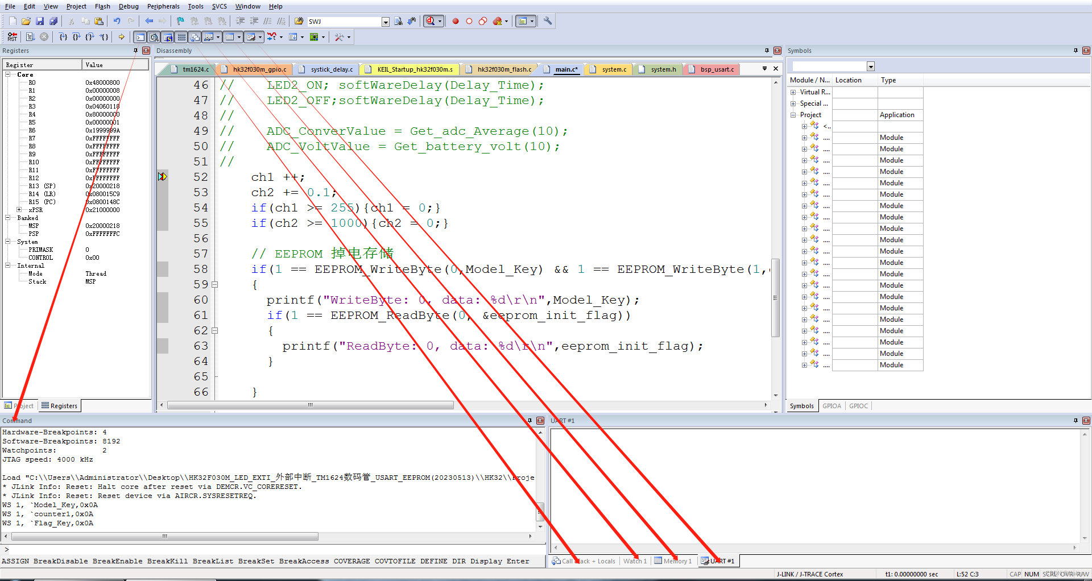Expand the xPSR register
This screenshot has width=1092, height=581.
[x=19, y=210]
